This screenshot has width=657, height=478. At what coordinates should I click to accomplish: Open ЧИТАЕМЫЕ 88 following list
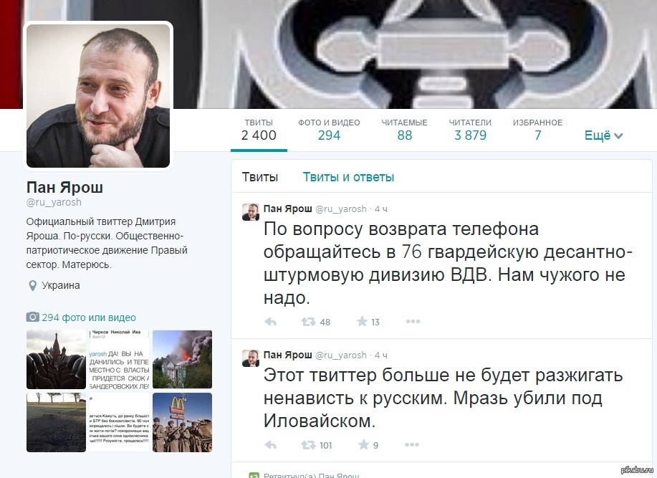(404, 130)
